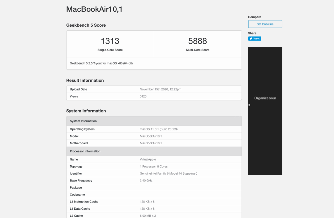Click the 2.40 GHz base frequency value
The image size is (334, 218).
coord(146,181)
